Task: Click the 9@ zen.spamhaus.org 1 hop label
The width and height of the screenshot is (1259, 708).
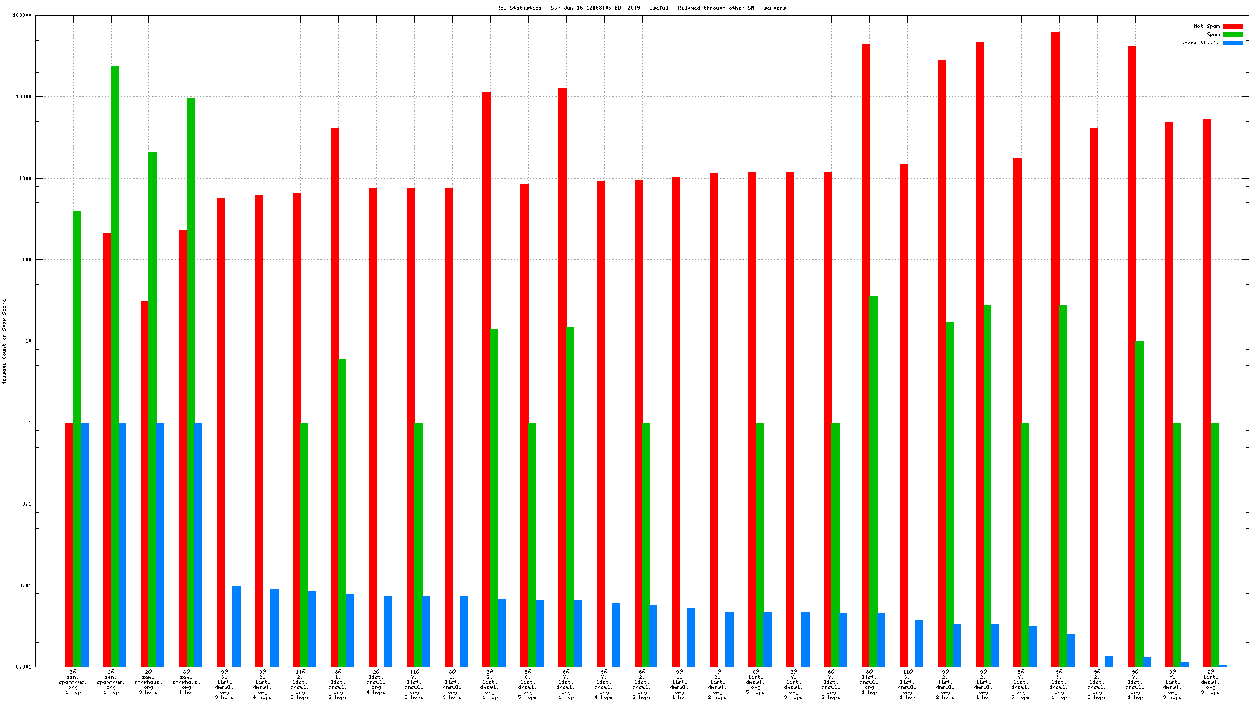Action: click(x=73, y=681)
